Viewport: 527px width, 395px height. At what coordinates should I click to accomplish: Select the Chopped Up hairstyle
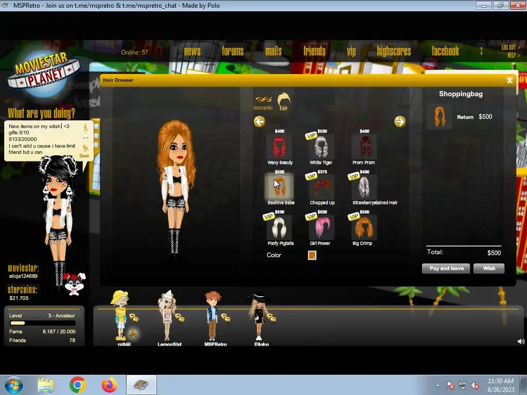[x=321, y=187]
